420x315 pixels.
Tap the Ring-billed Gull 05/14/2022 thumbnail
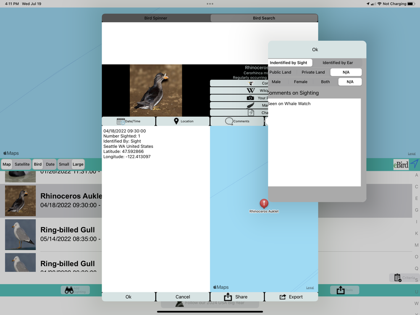(x=20, y=235)
